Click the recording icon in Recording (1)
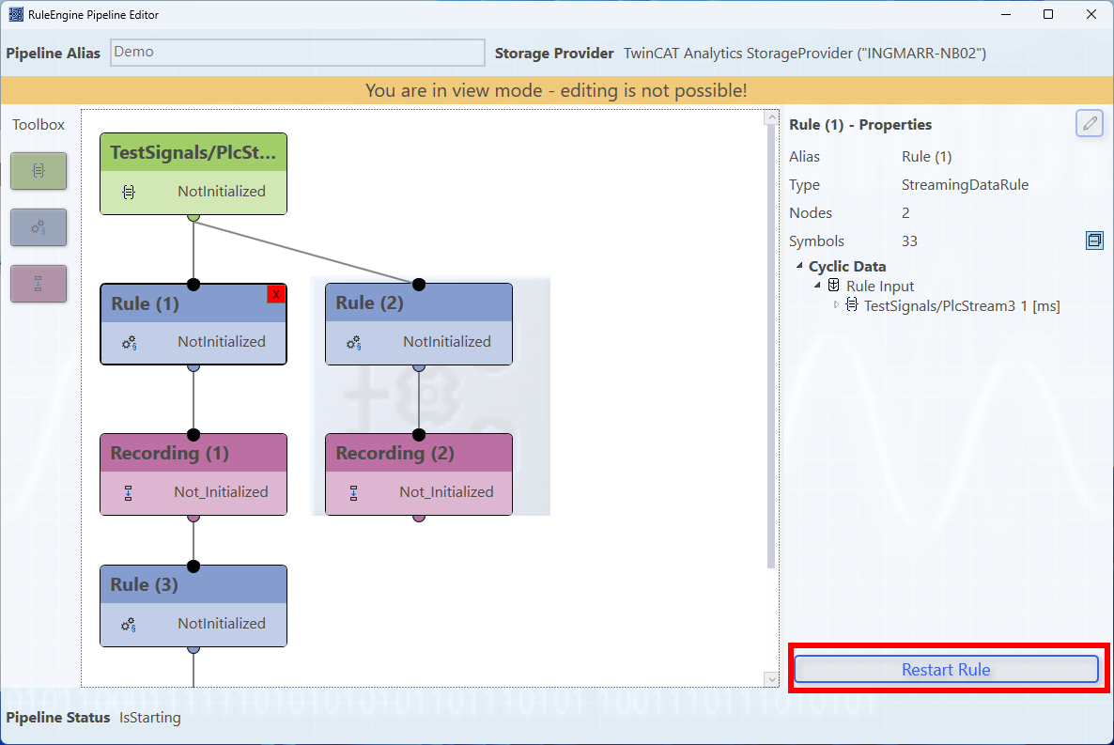This screenshot has width=1114, height=745. 129,493
